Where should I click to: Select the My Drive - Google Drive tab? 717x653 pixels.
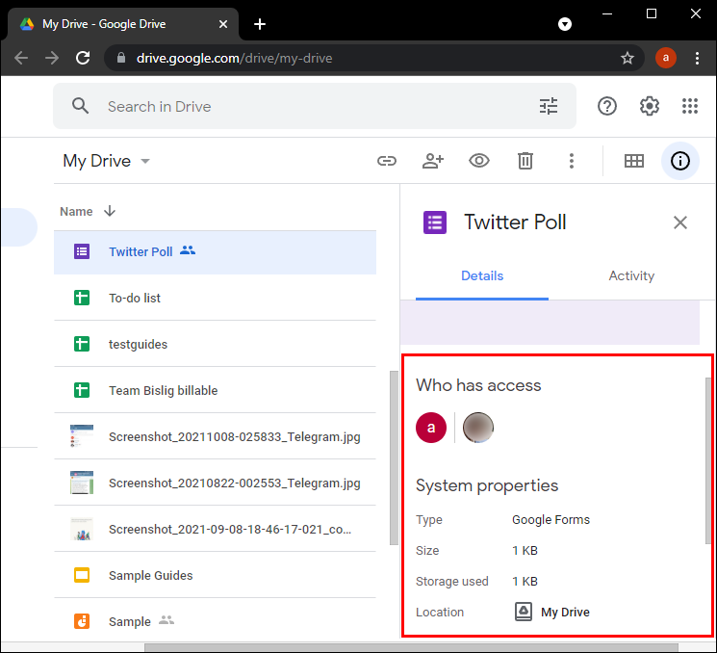click(x=123, y=24)
